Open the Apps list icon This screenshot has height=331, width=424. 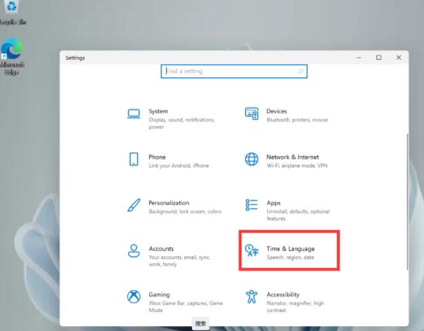click(x=252, y=205)
